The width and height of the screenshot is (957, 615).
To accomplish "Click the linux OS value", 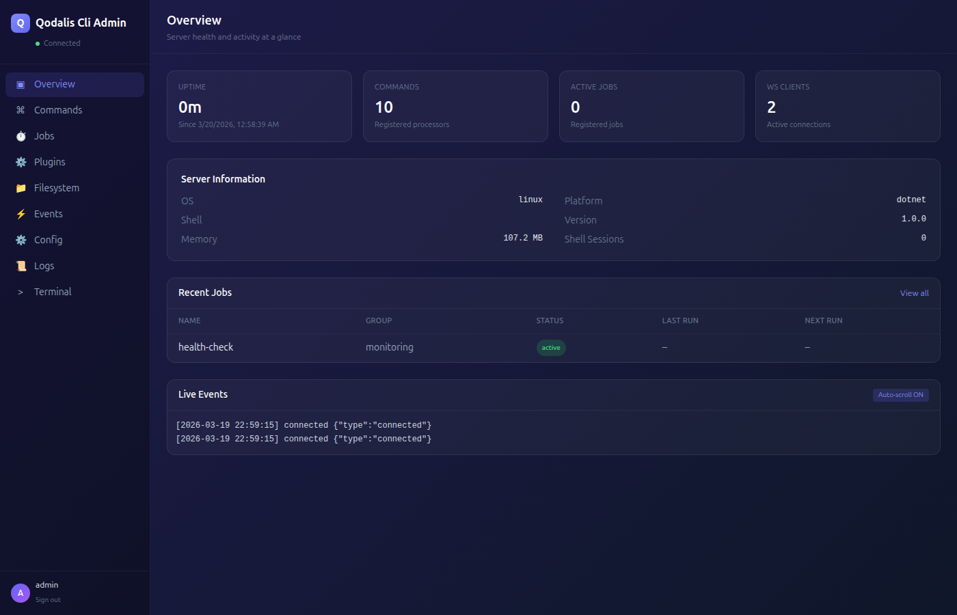I will pyautogui.click(x=530, y=200).
